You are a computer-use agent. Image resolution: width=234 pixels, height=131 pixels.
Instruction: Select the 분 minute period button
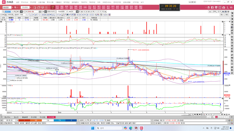[89, 12]
